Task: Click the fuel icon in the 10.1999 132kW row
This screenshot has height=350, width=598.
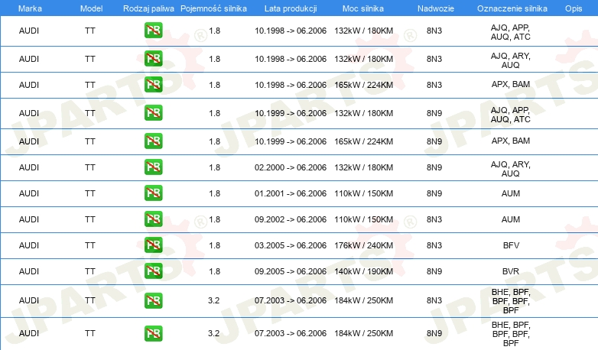Action: click(x=153, y=112)
